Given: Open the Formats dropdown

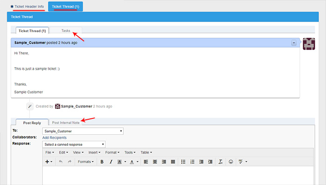Looking at the screenshot, I should coord(86,162).
